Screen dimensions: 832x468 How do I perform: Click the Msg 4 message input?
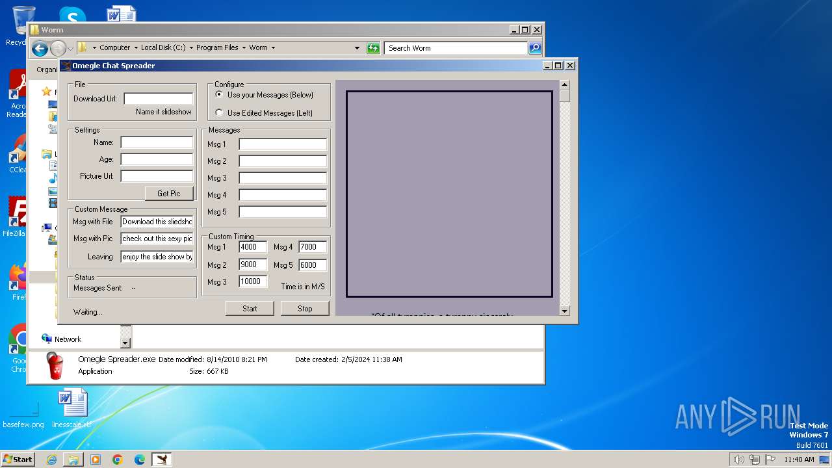pyautogui.click(x=283, y=195)
